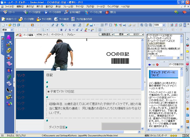Open the ヘルプ(H) menu

coord(125,6)
